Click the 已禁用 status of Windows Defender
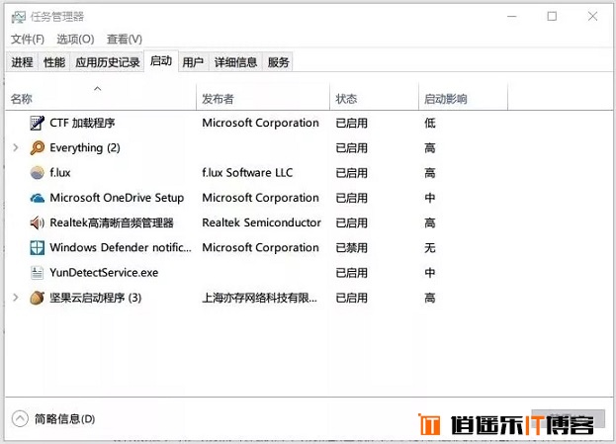 tap(351, 247)
